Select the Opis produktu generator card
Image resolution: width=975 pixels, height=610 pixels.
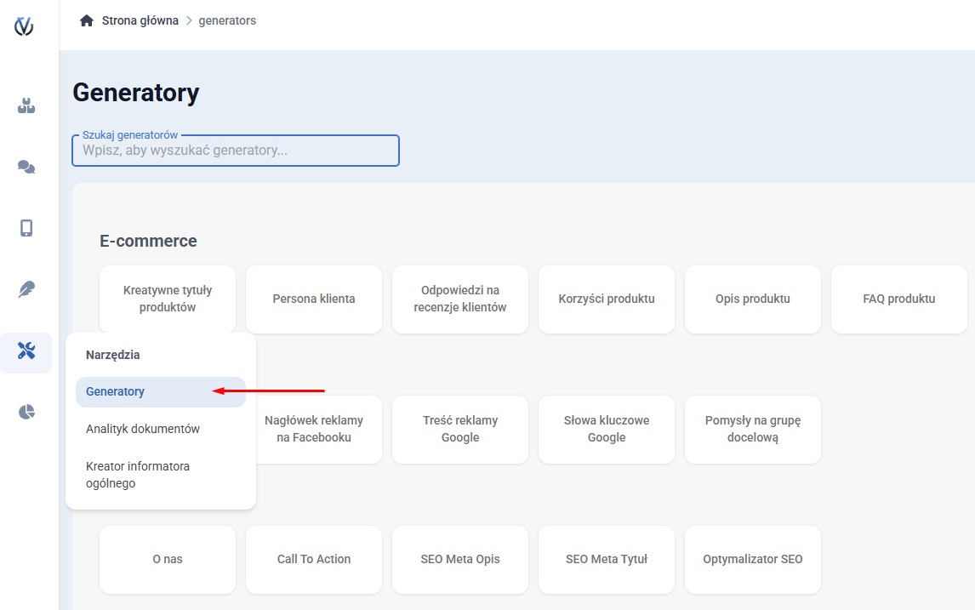click(752, 299)
